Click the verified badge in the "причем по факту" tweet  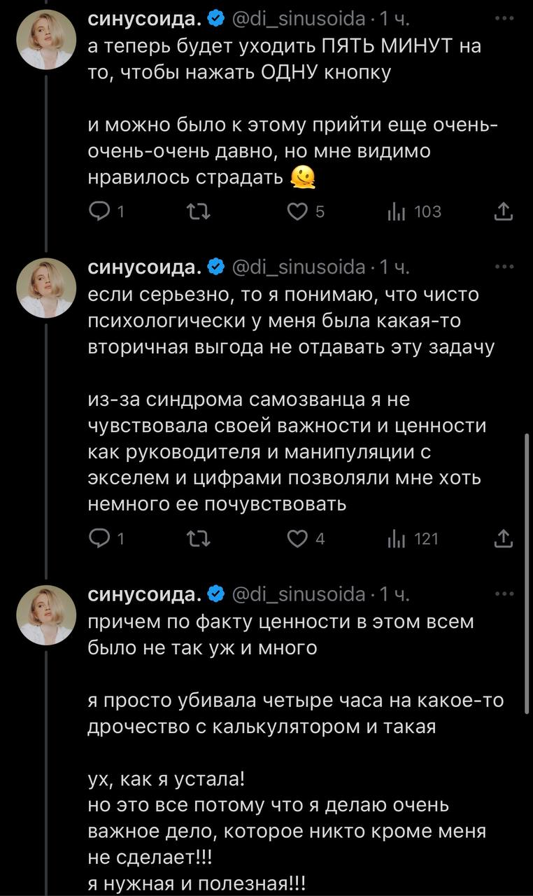[217, 594]
